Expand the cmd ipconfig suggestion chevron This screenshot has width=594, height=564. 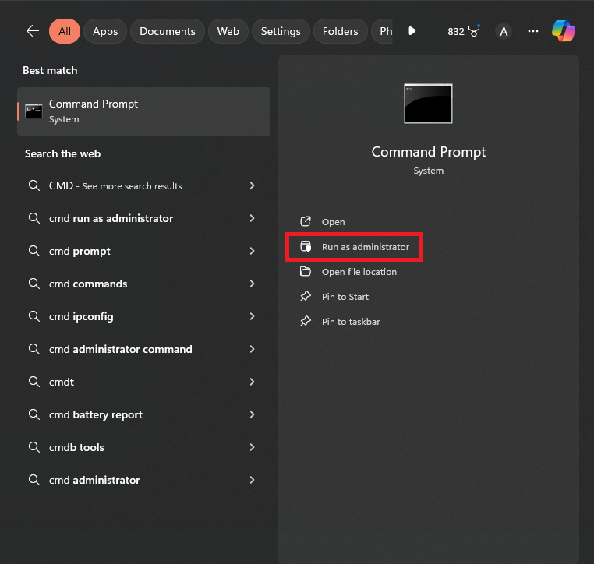point(252,316)
